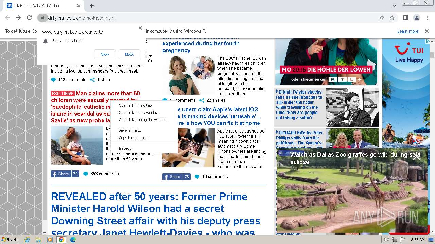Click the address bar URL field
The width and height of the screenshot is (435, 244).
pyautogui.click(x=211, y=18)
